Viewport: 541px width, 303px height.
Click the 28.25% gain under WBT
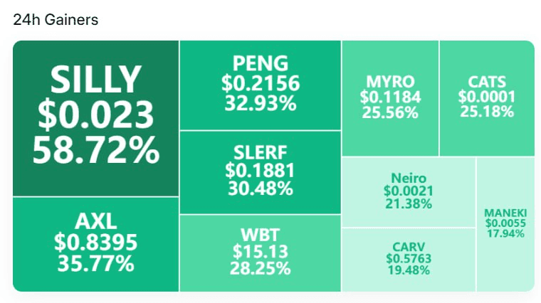point(260,269)
